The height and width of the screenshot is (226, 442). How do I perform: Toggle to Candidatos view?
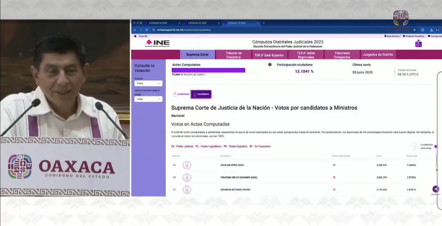pos(201,94)
